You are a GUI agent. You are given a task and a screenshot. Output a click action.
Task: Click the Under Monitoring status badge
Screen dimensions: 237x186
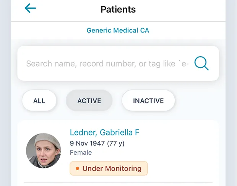[109, 168]
